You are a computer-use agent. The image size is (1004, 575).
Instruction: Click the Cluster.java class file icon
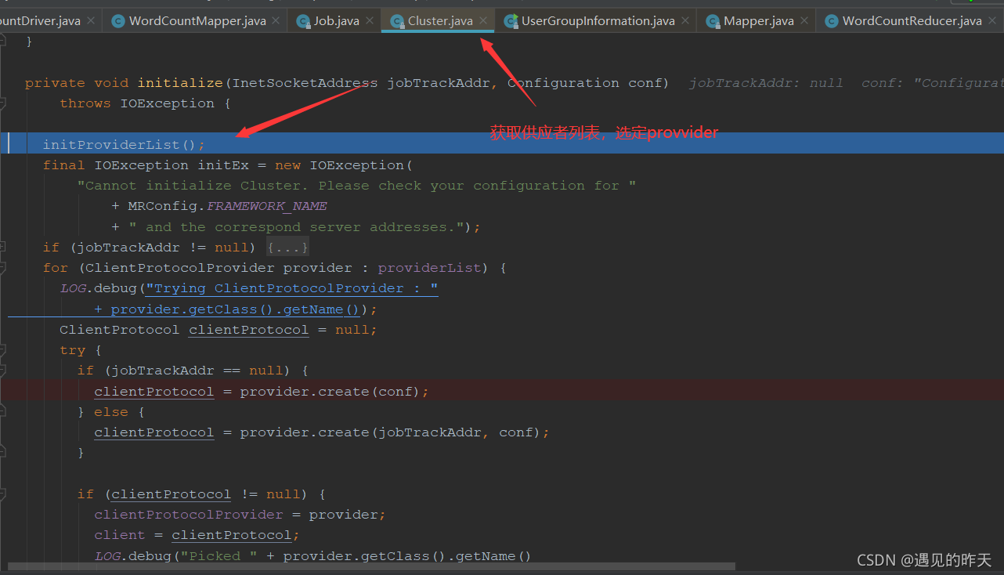pyautogui.click(x=397, y=21)
